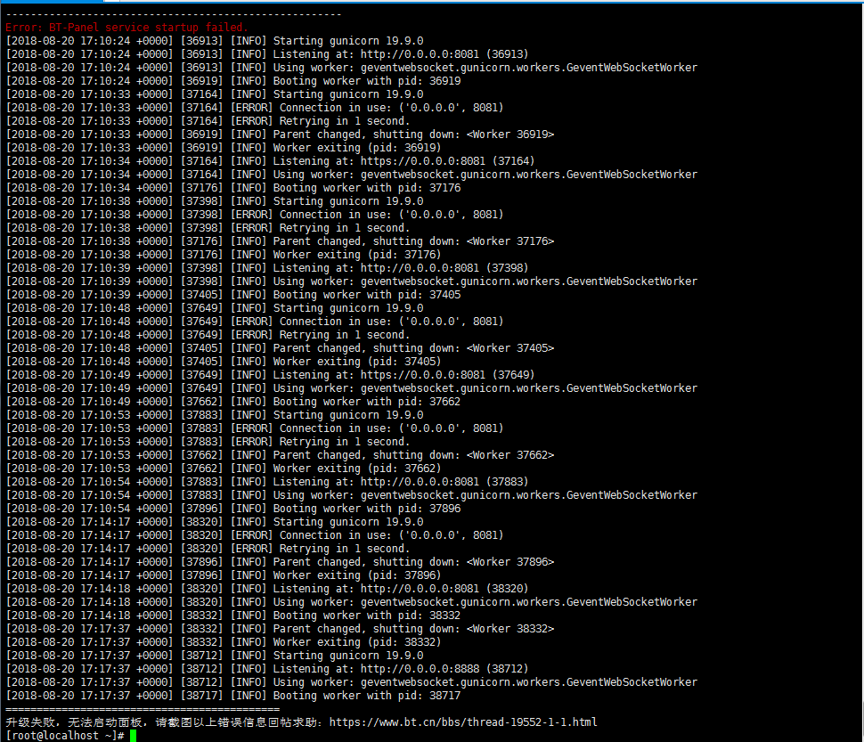Click the Booting worker with pid: 36919 line
This screenshot has width=864, height=742.
pos(233,81)
